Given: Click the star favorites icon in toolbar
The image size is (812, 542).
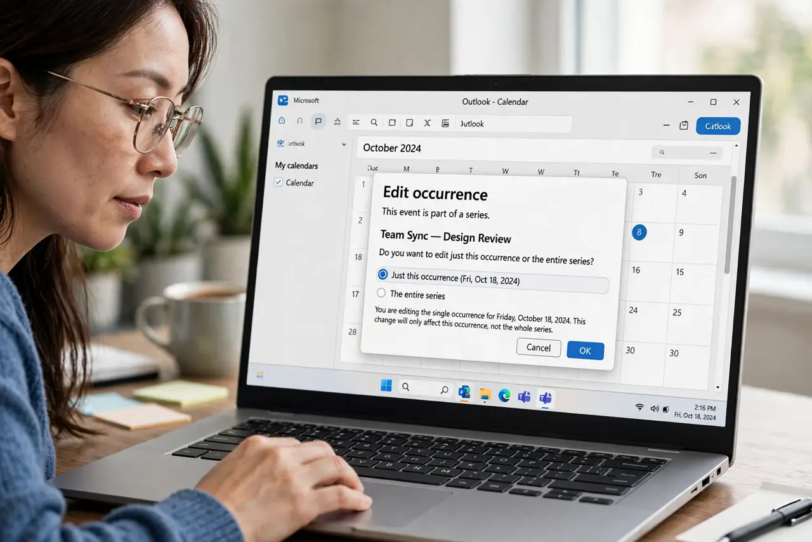Looking at the screenshot, I should tap(337, 122).
